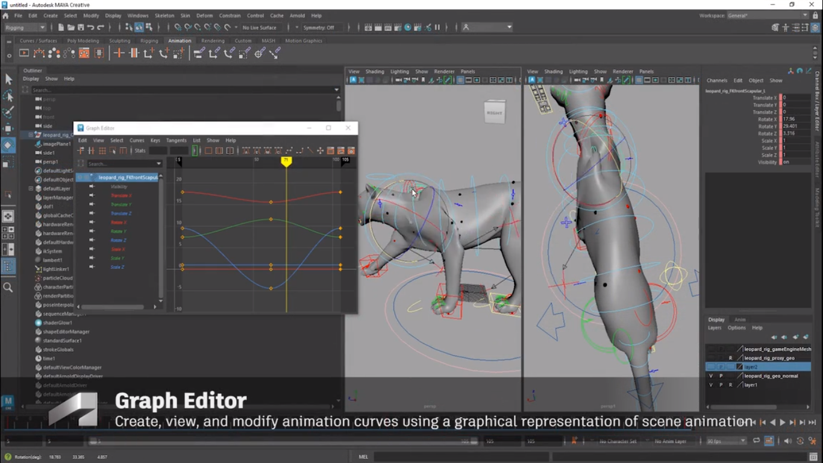This screenshot has width=823, height=463.
Task: Click Rotate X value field 17.96
Action: [796, 119]
